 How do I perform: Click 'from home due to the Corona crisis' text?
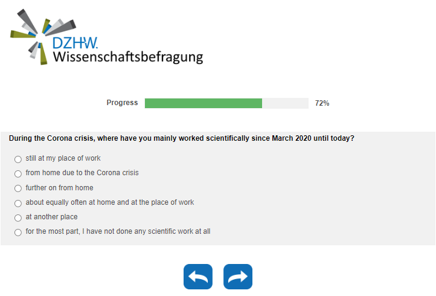tap(82, 173)
